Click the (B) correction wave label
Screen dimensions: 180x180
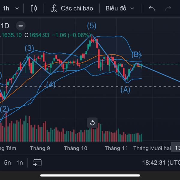click(x=136, y=55)
